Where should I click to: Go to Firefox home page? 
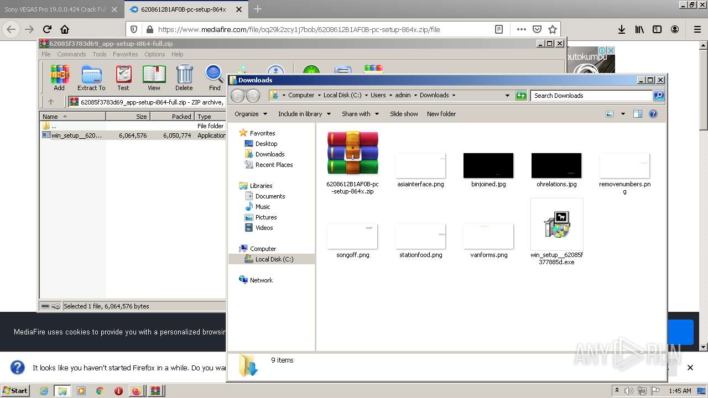tap(65, 30)
